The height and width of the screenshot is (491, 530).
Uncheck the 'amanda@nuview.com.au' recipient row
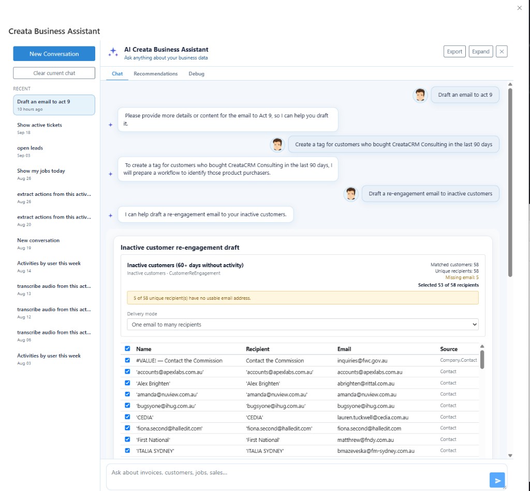127,394
